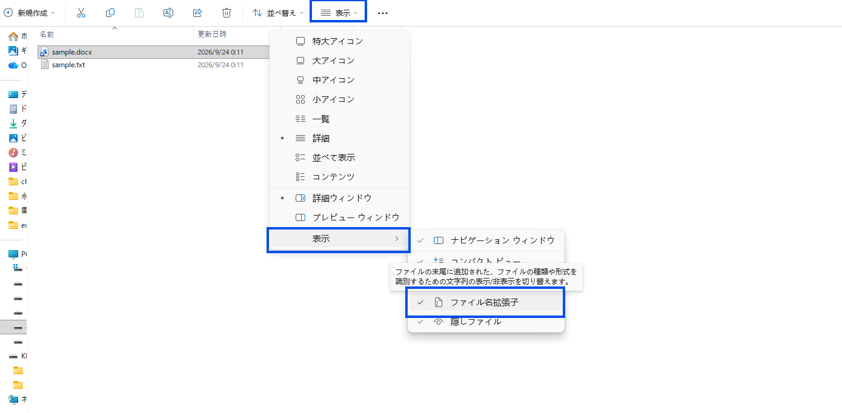Open the Videos shortcut in sidebar
The image size is (842, 413).
pyautogui.click(x=17, y=167)
